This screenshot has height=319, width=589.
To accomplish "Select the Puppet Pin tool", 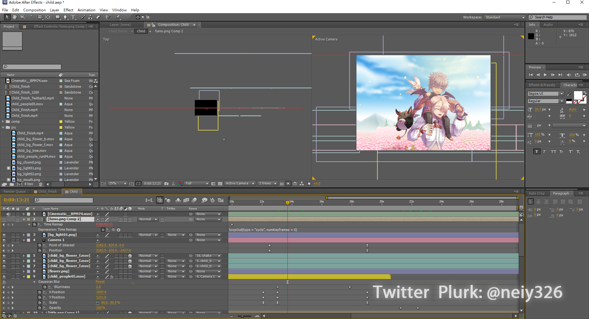I will point(118,17).
